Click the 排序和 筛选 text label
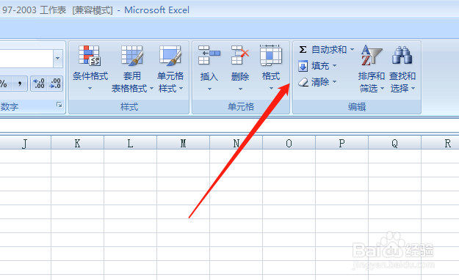Image resolution: width=459 pixels, height=280 pixels. tap(371, 82)
